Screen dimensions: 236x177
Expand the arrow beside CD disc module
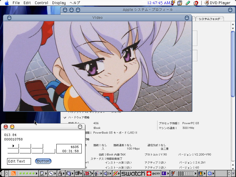55,173
